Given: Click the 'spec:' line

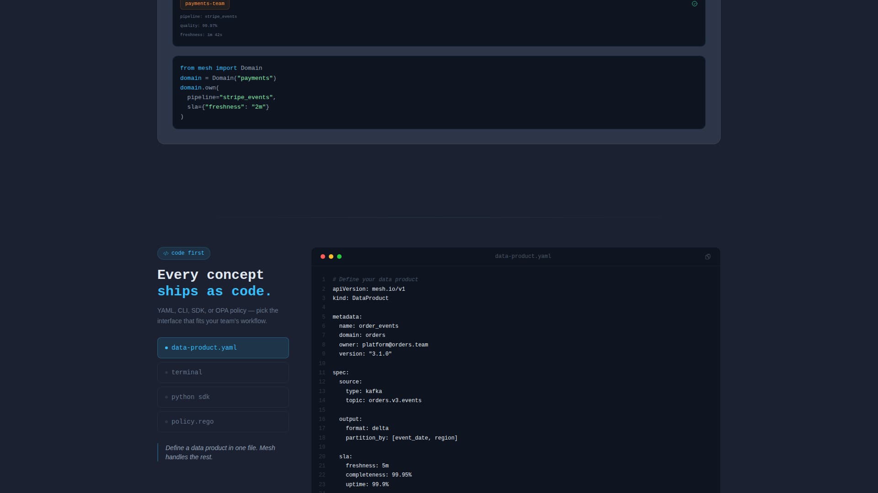Looking at the screenshot, I should pos(341,372).
